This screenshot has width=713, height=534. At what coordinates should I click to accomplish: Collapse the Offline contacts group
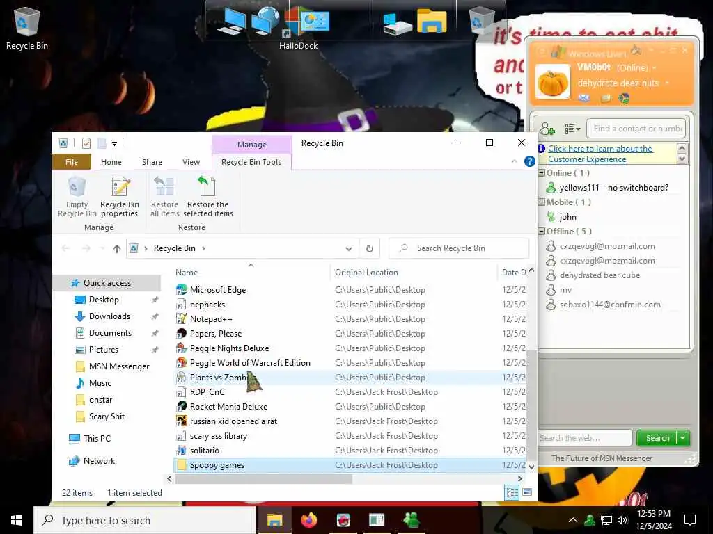(542, 231)
